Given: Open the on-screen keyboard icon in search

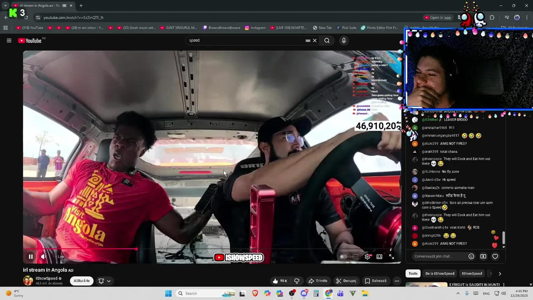Looking at the screenshot, I should pyautogui.click(x=308, y=40).
